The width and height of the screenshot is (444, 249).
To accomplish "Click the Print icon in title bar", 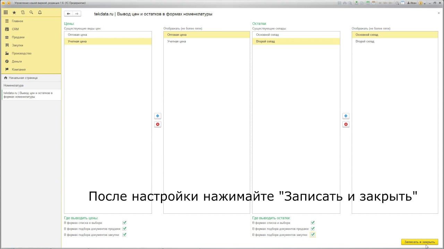I will point(345,3).
